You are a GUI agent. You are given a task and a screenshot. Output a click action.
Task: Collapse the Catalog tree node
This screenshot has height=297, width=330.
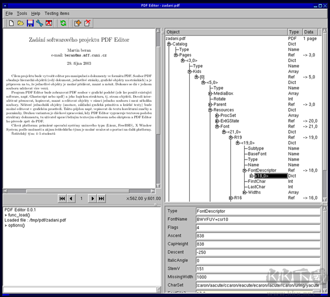169,45
